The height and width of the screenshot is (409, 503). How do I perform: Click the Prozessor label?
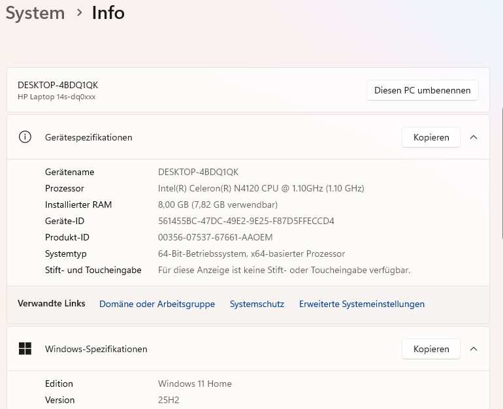click(65, 188)
